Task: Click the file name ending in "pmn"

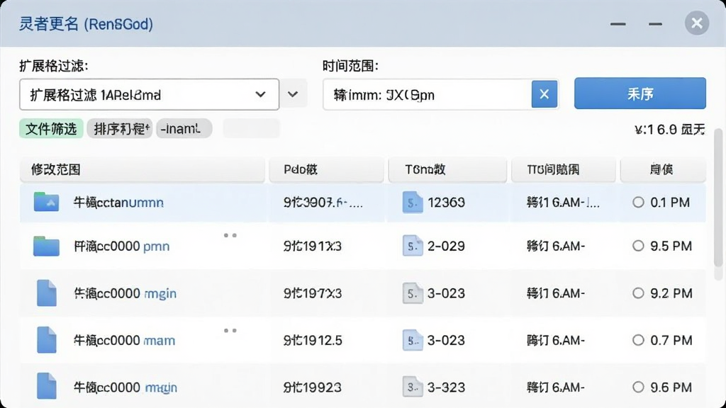Action: tap(122, 246)
